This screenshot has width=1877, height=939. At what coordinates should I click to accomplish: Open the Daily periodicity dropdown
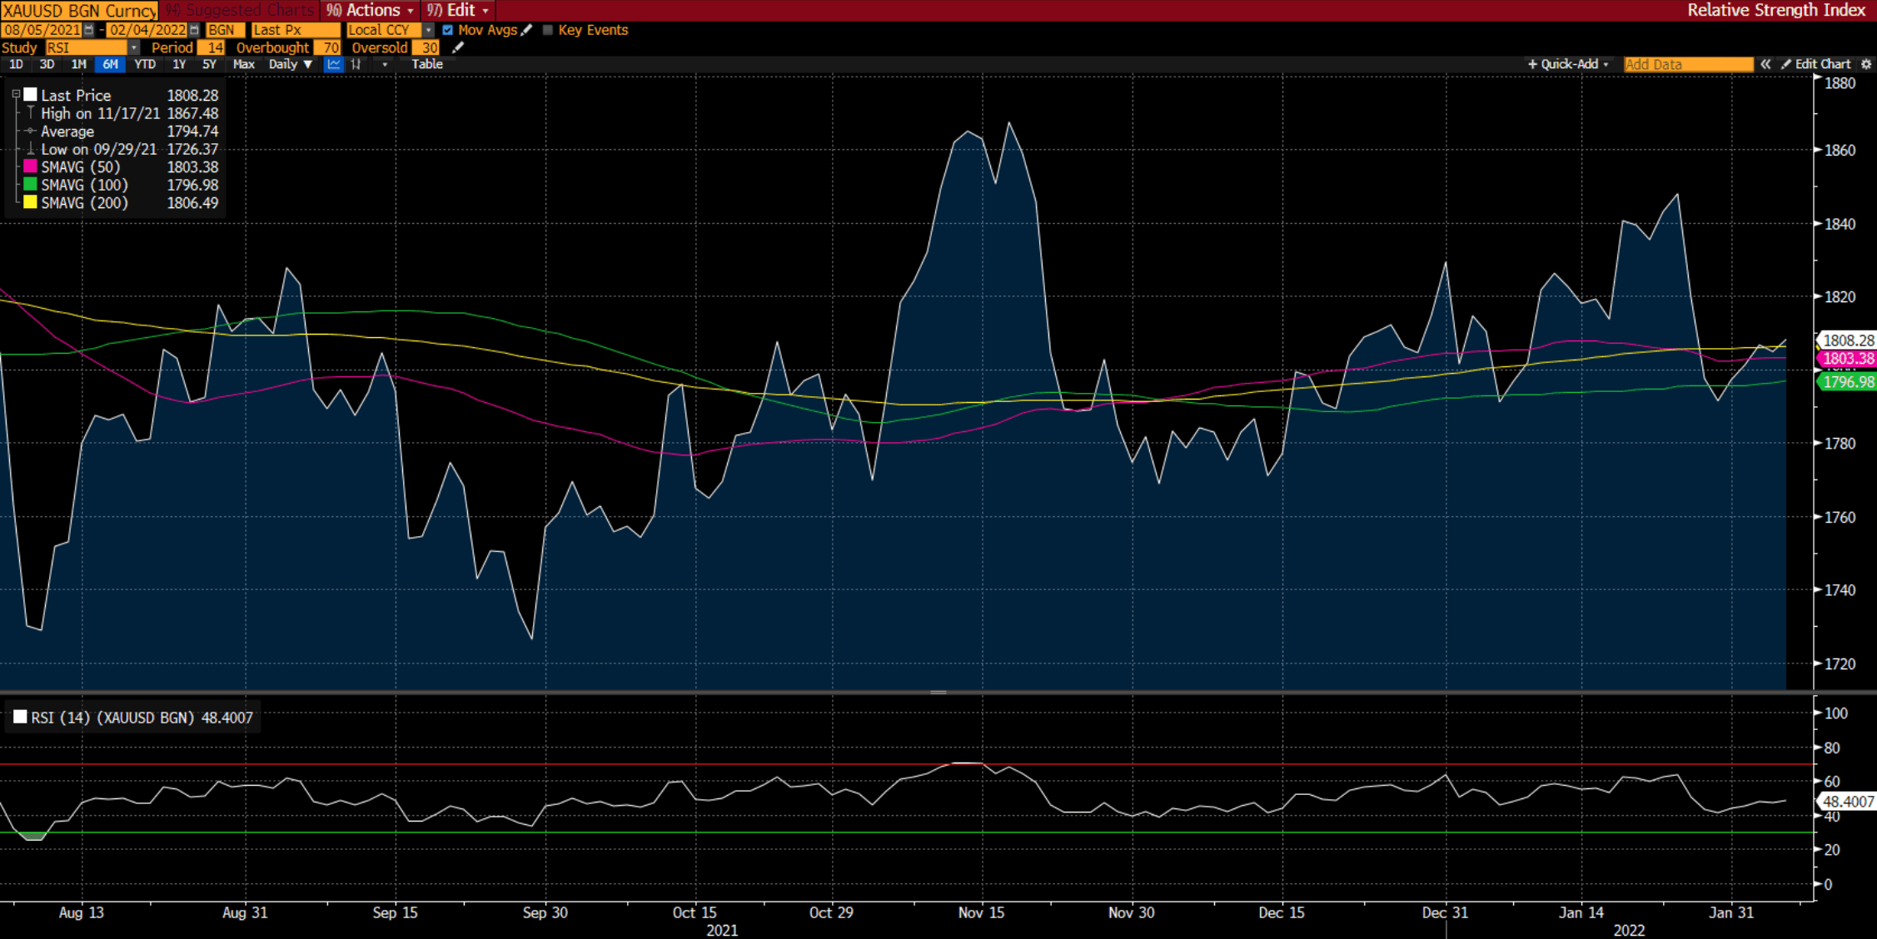pos(290,64)
